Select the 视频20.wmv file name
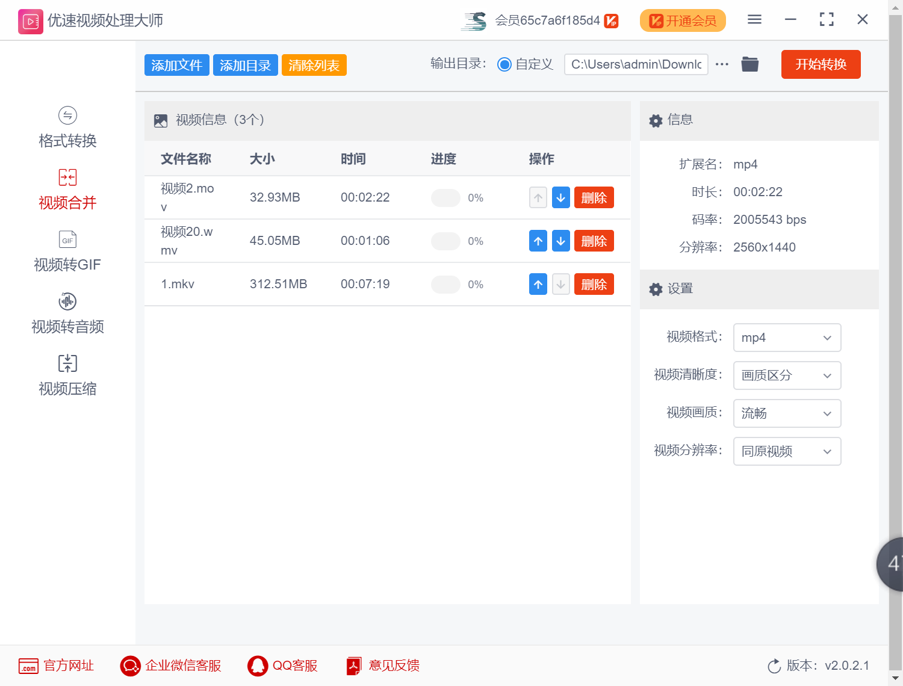This screenshot has width=903, height=686. (x=187, y=241)
